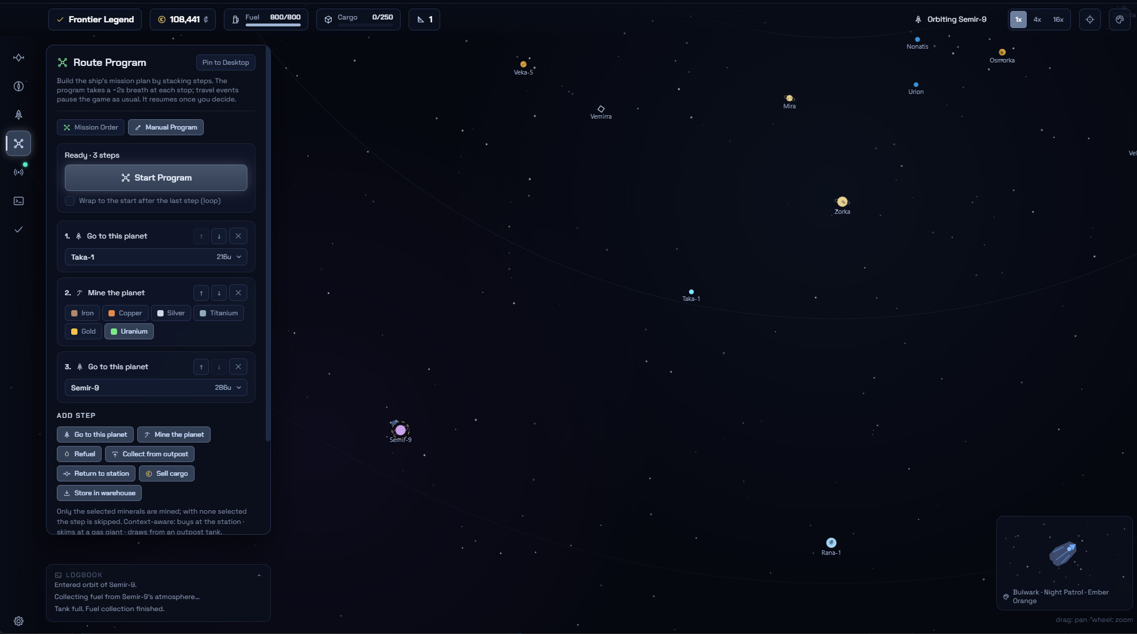
Task: Remove step 3 Semir-9
Action: (238, 367)
